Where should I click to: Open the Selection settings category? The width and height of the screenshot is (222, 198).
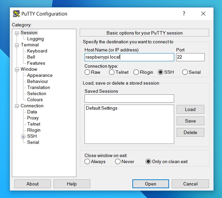pos(37,93)
